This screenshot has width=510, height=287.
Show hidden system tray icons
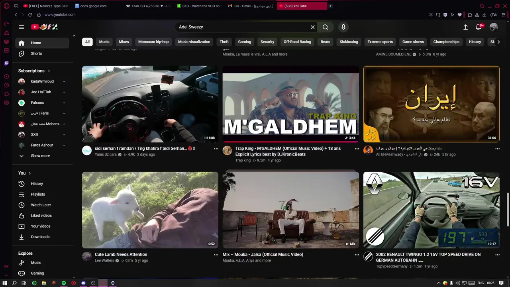439,283
